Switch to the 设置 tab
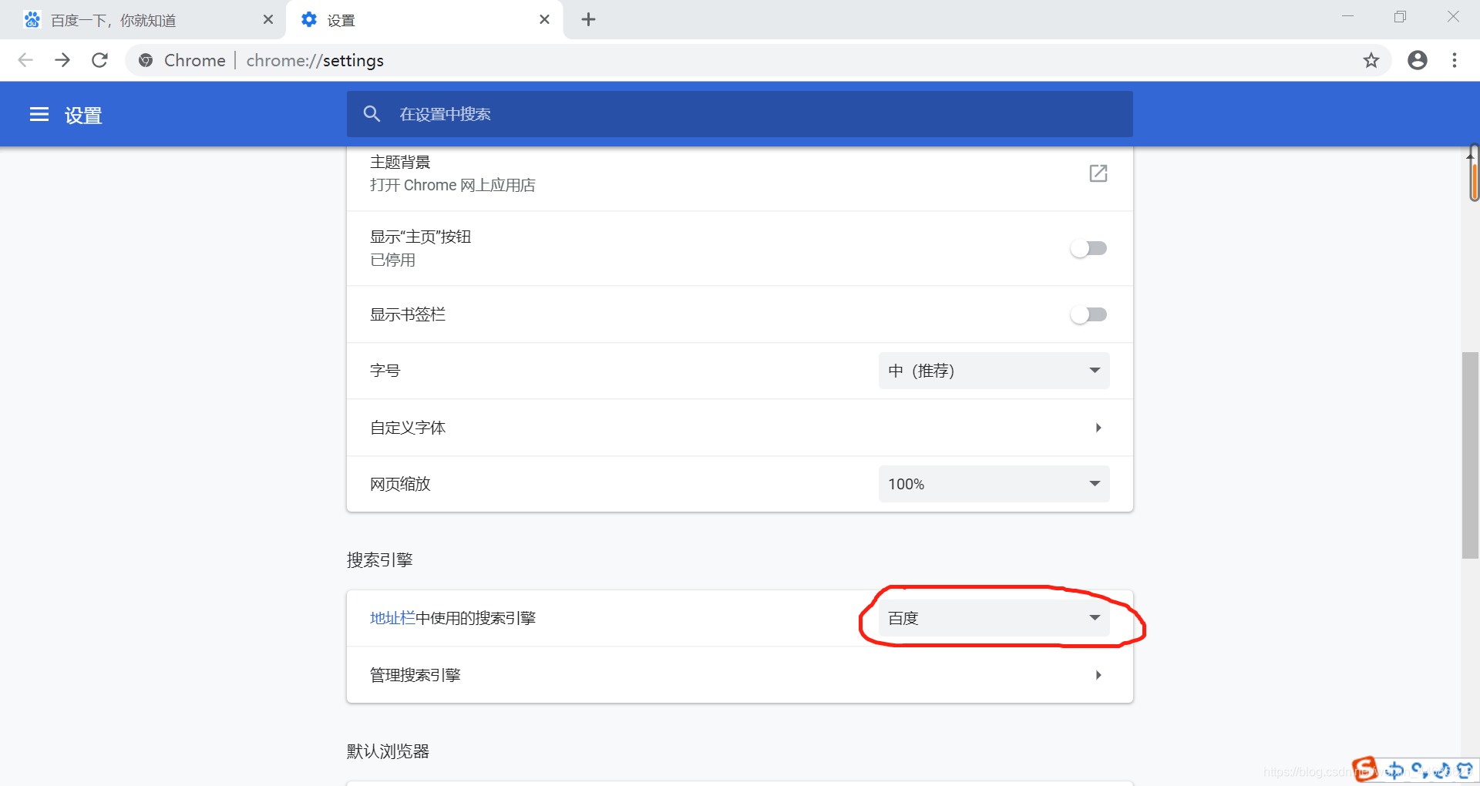The height and width of the screenshot is (786, 1480). pyautogui.click(x=424, y=20)
